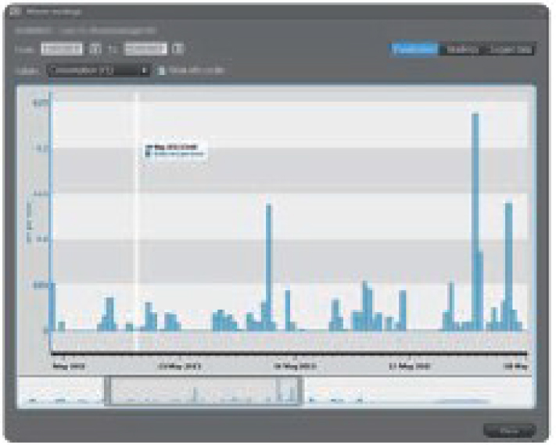The width and height of the screenshot is (556, 445).
Task: Open the To date calendar picker
Action: [x=178, y=49]
